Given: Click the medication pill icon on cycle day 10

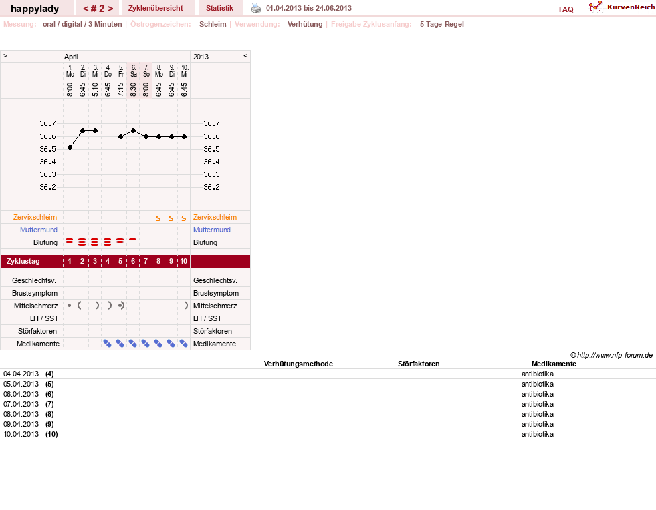Looking at the screenshot, I should pyautogui.click(x=184, y=344).
